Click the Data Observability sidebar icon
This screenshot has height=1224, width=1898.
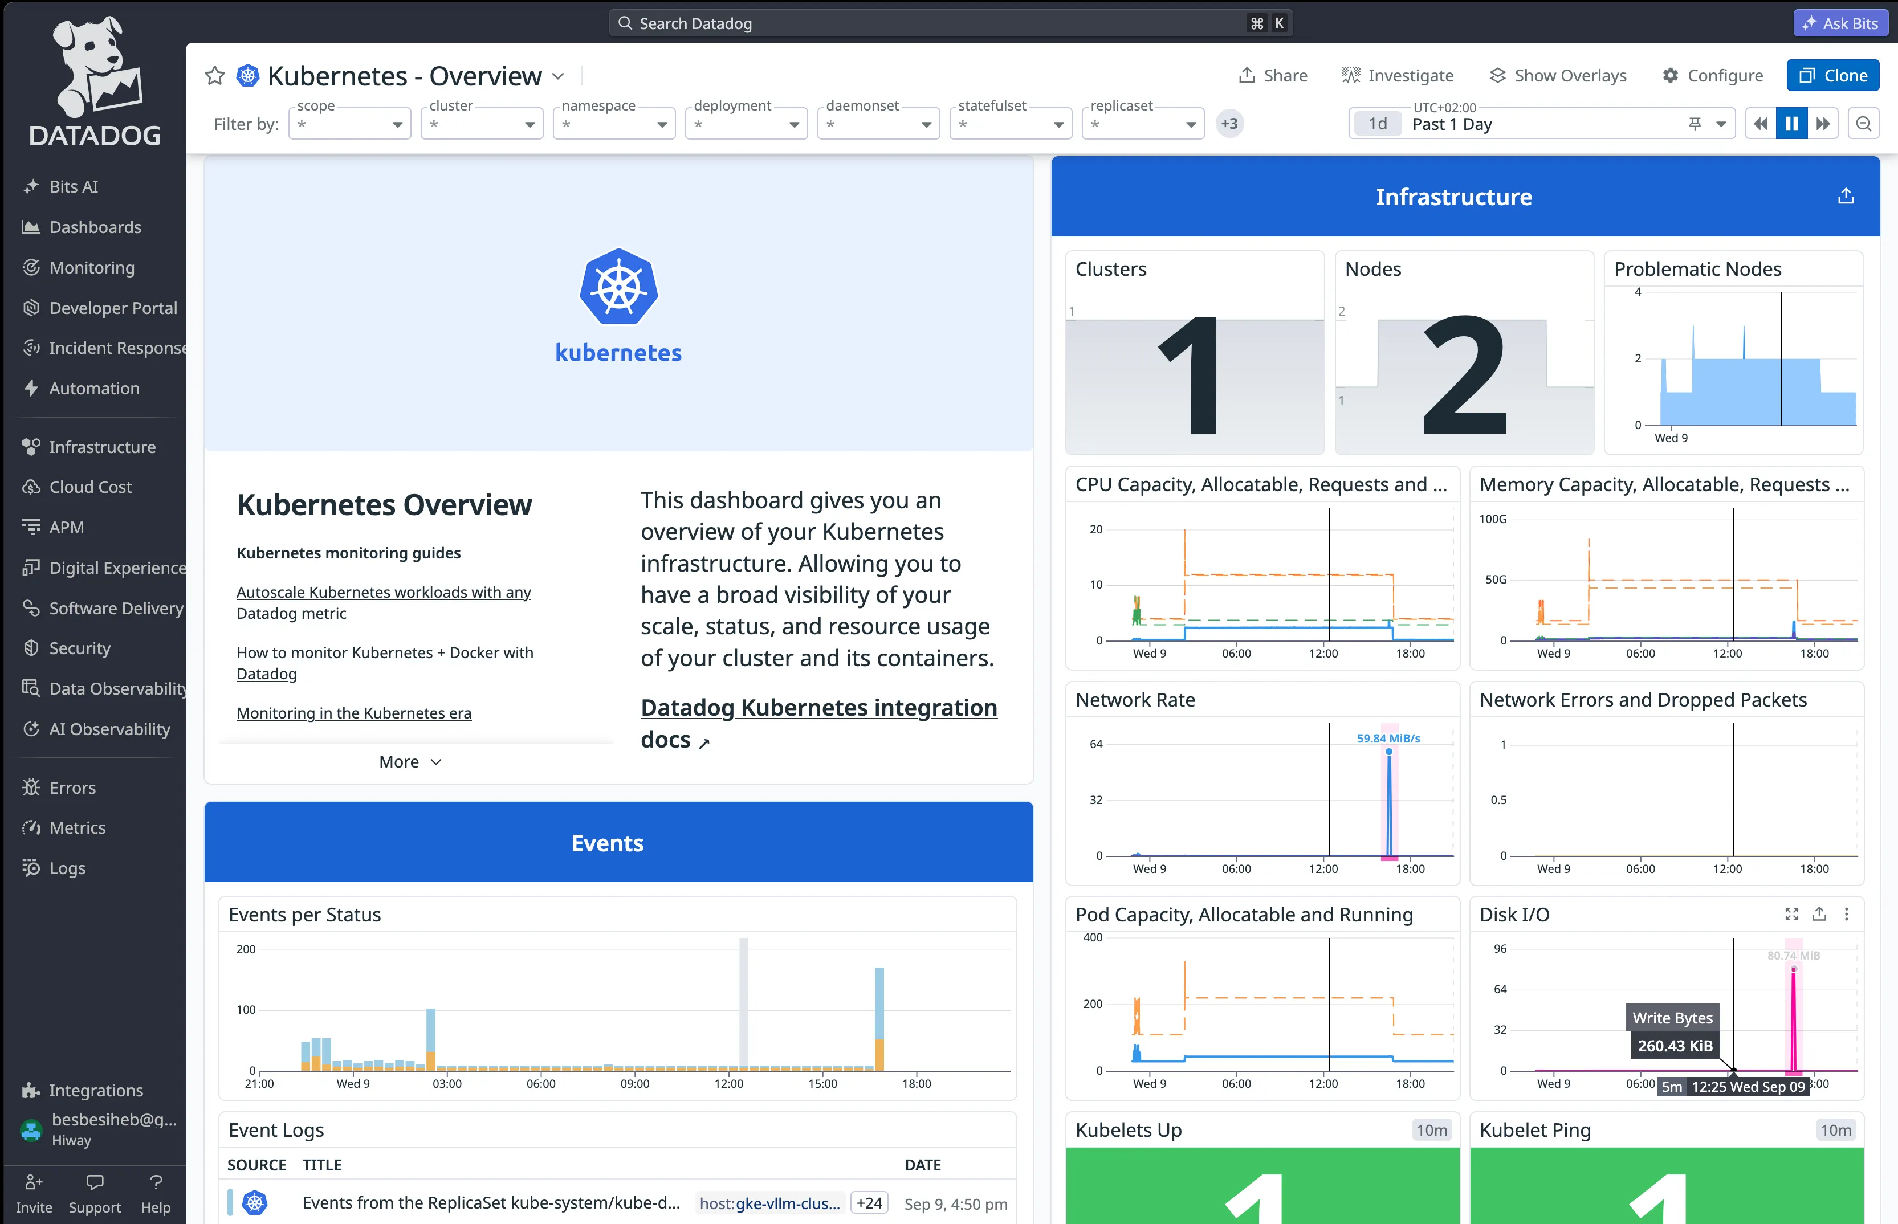coord(31,688)
